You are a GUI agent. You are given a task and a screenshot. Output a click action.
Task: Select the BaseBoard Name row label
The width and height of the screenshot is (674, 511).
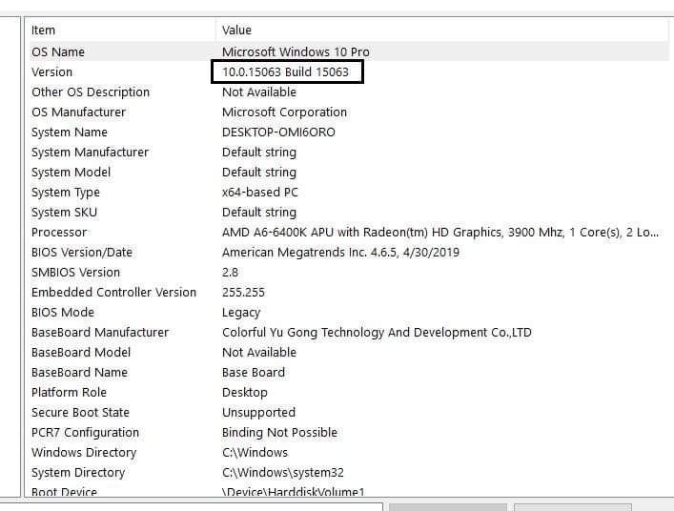79,373
